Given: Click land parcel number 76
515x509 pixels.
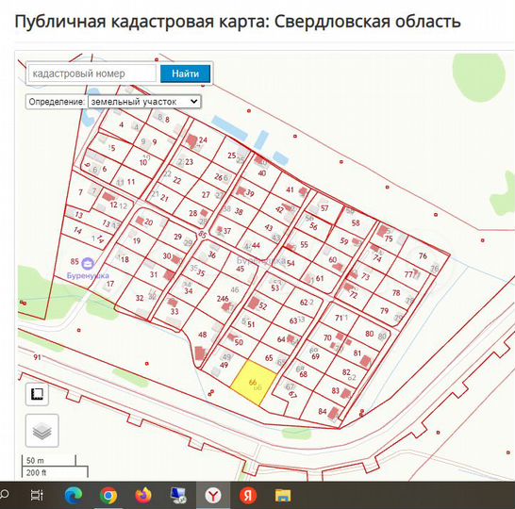Looking at the screenshot, I should click(423, 255).
